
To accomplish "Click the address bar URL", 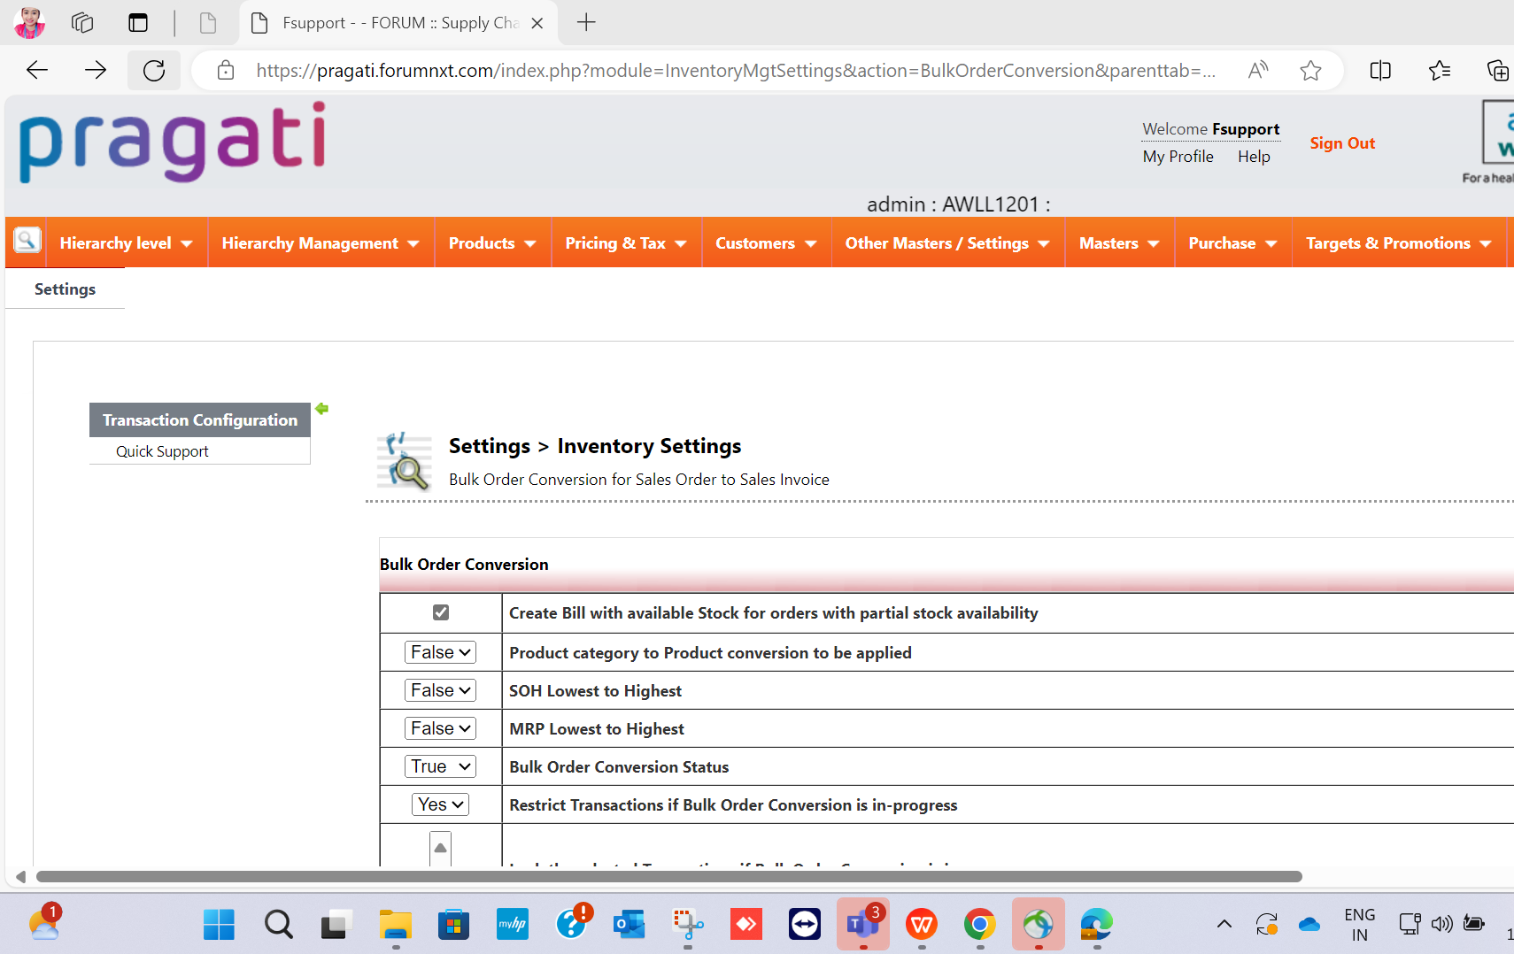I will 735,71.
